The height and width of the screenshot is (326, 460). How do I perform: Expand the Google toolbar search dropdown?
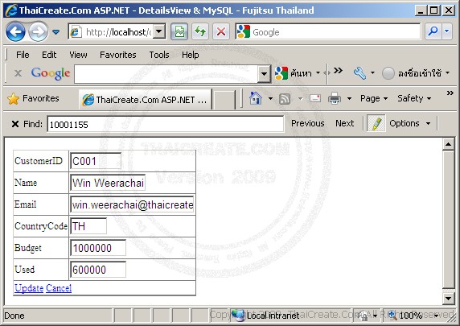click(264, 74)
